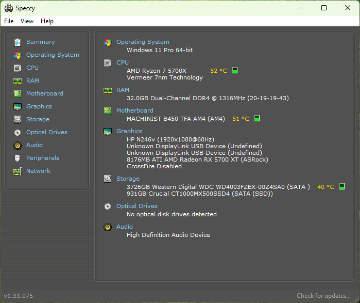Click the HP N246v monitor line
Screen dimensions: 360x303
point(170,139)
